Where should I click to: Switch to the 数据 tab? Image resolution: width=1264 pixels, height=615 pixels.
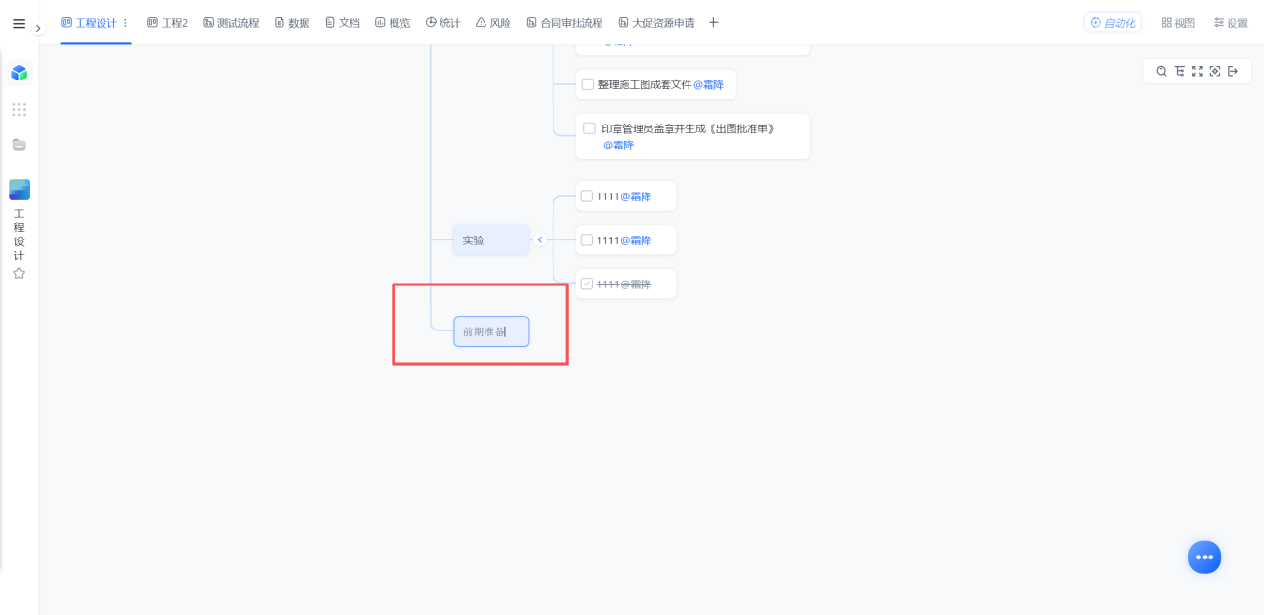click(x=292, y=23)
